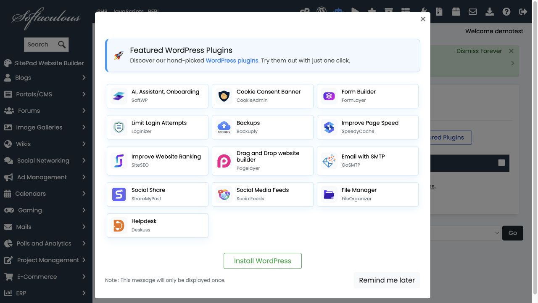Image resolution: width=538 pixels, height=303 pixels.
Task: Click the Softaculous logo
Action: click(x=46, y=18)
